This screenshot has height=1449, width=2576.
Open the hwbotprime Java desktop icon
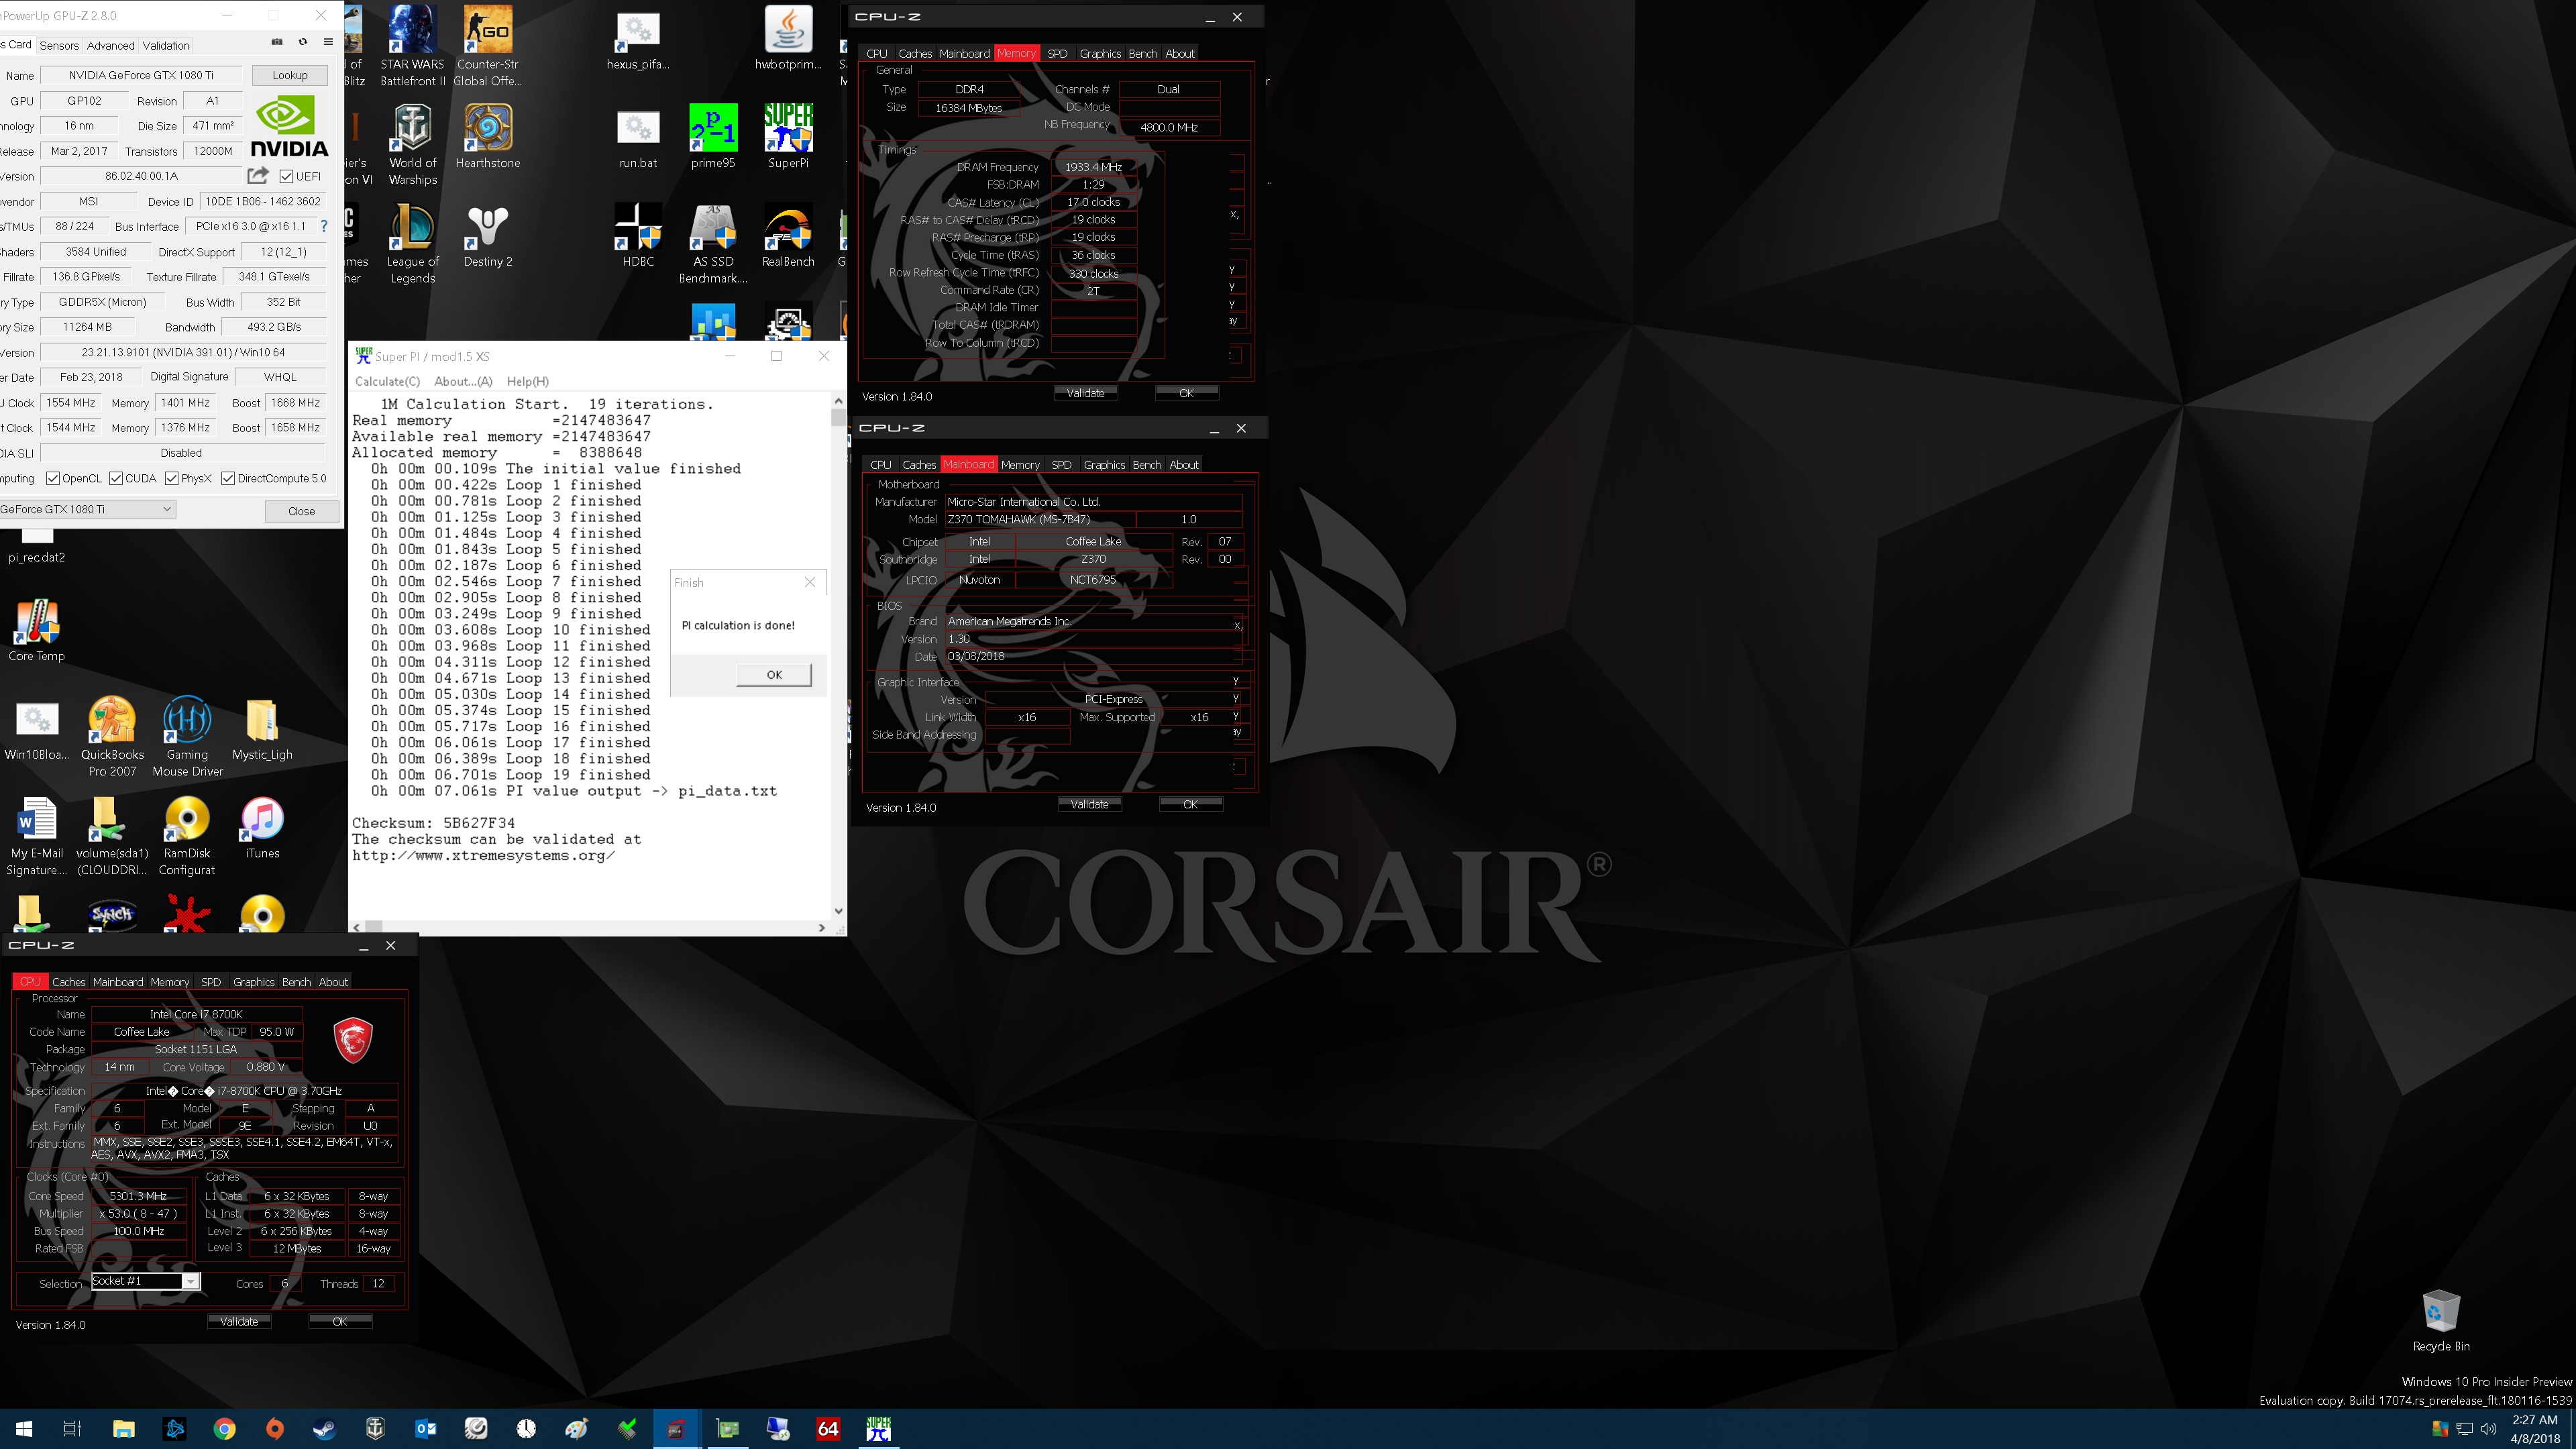(788, 38)
